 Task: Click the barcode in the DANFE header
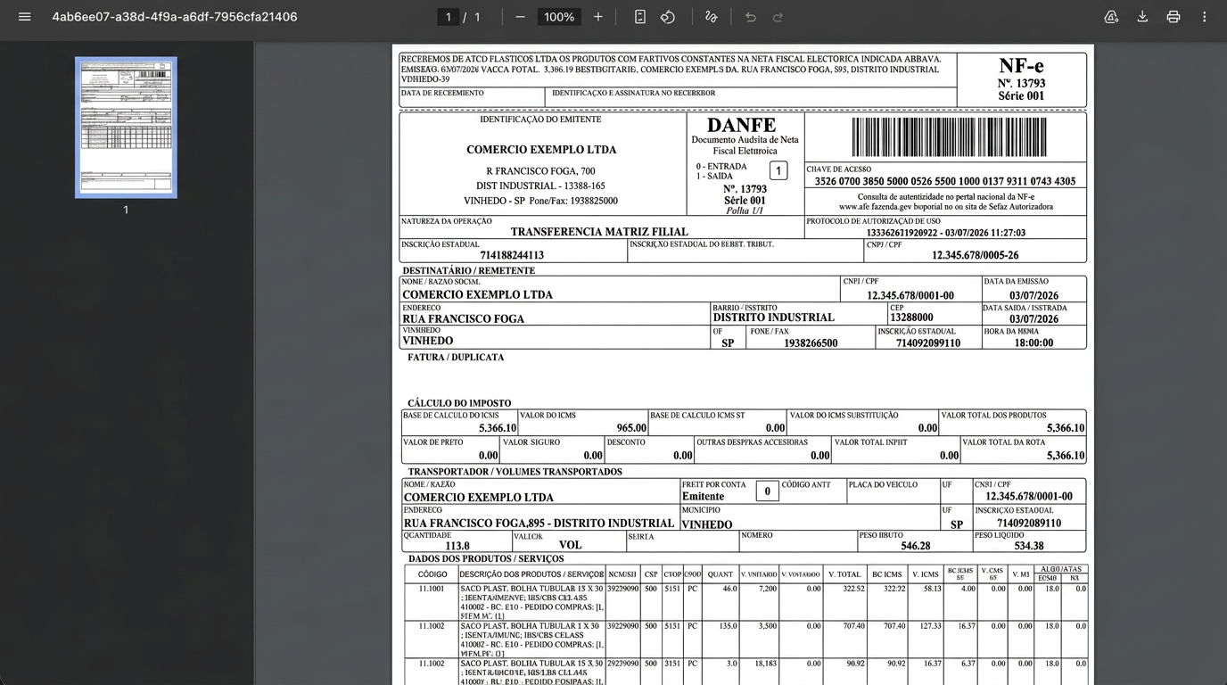[x=949, y=137]
